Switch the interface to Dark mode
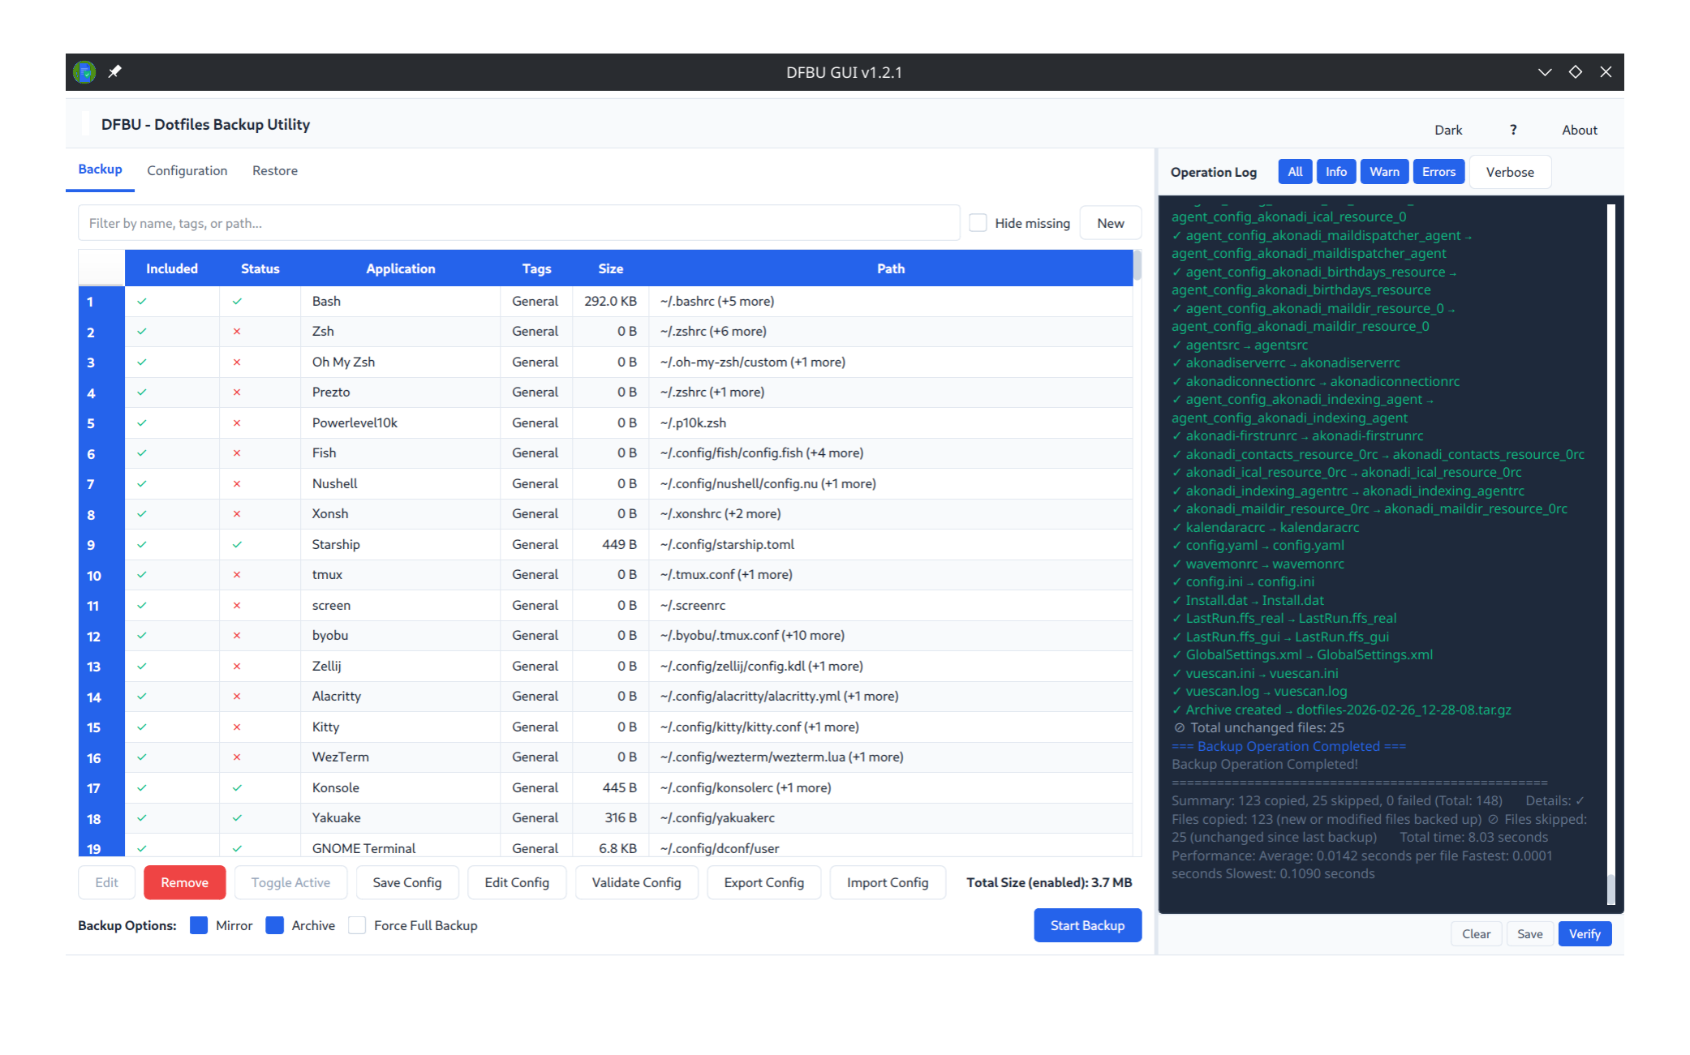The image size is (1690, 1055). pos(1448,129)
